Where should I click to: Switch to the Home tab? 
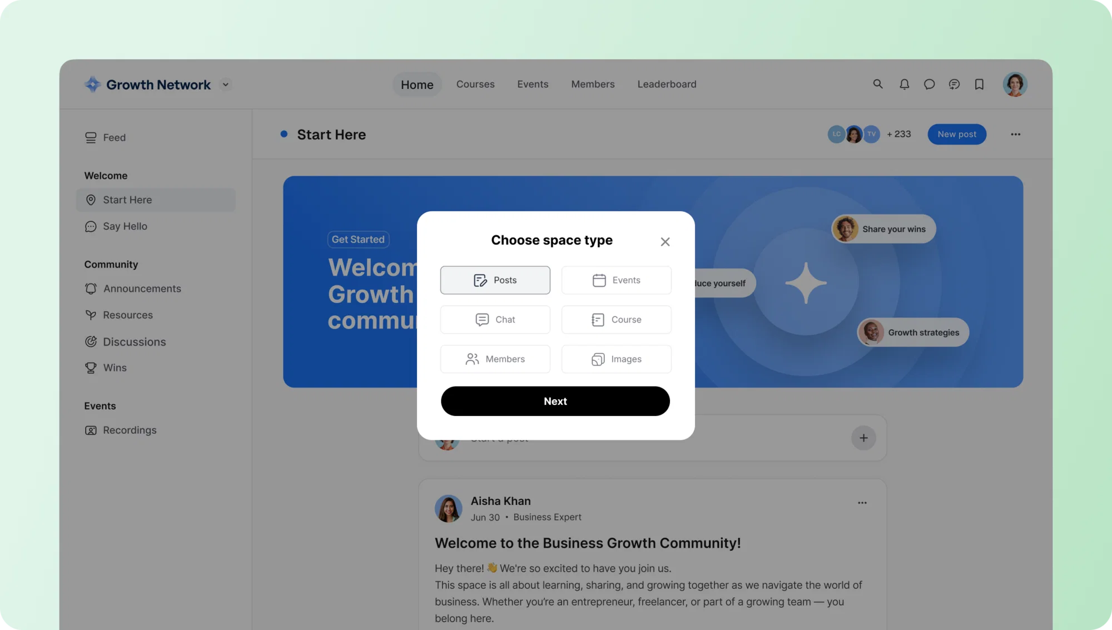(417, 85)
